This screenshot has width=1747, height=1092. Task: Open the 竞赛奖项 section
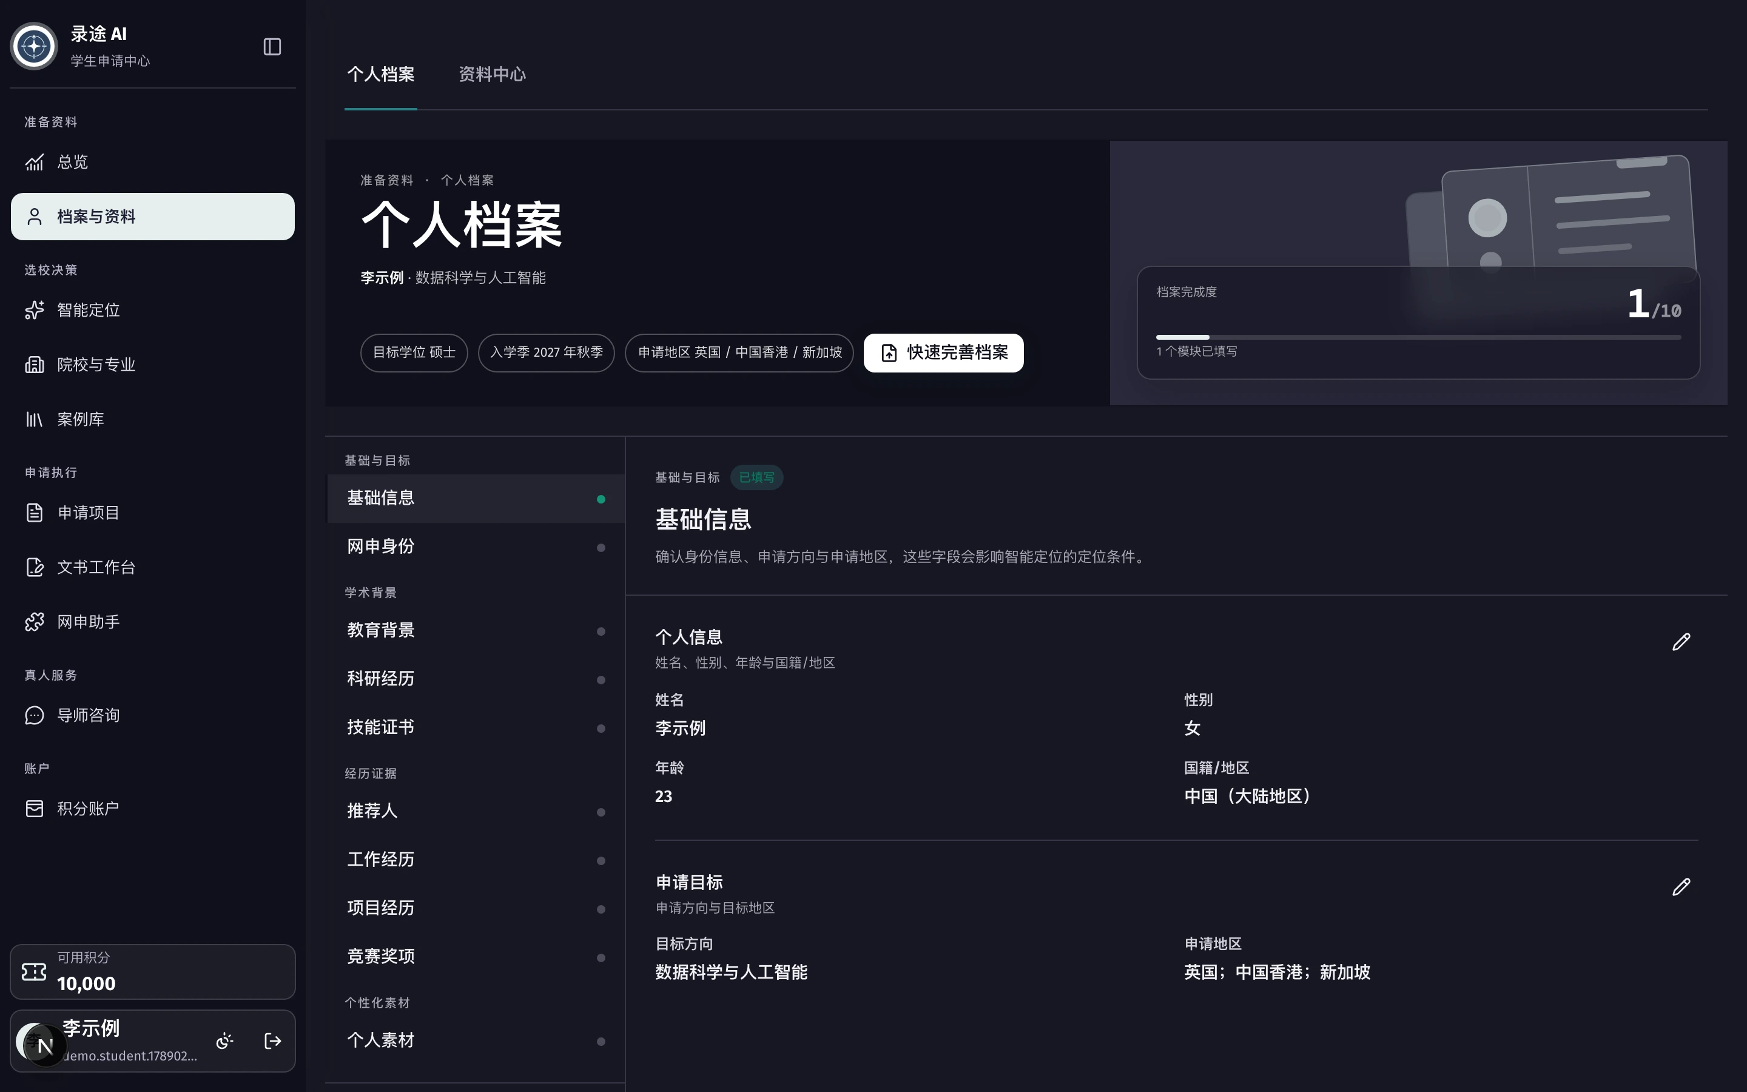click(x=476, y=956)
